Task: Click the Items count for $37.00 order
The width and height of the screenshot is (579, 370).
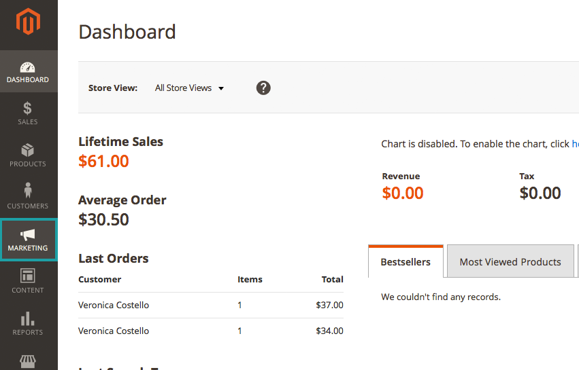Action: [x=239, y=306]
